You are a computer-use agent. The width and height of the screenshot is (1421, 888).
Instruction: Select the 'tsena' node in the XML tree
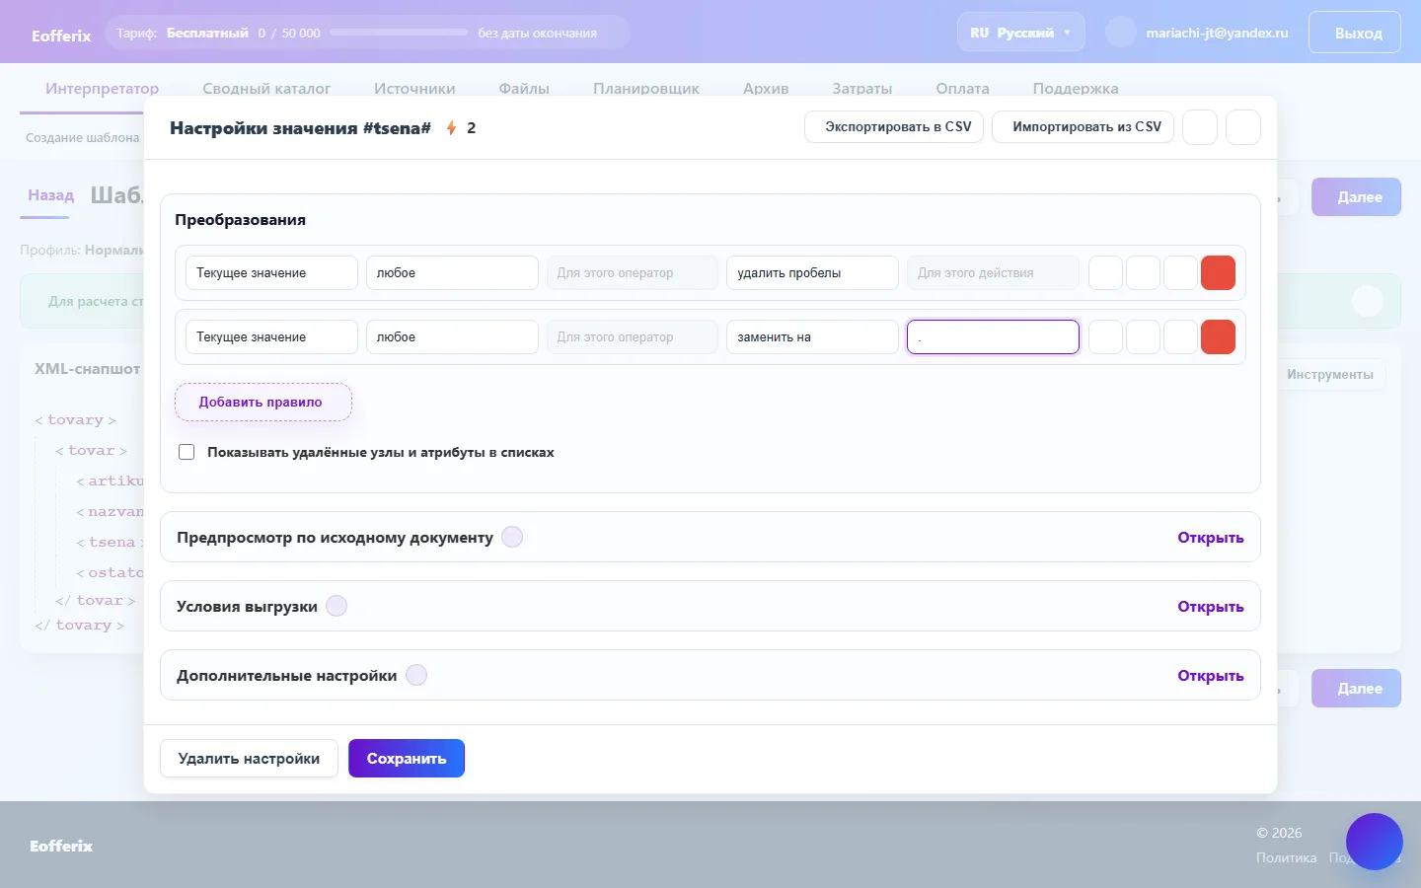click(111, 543)
